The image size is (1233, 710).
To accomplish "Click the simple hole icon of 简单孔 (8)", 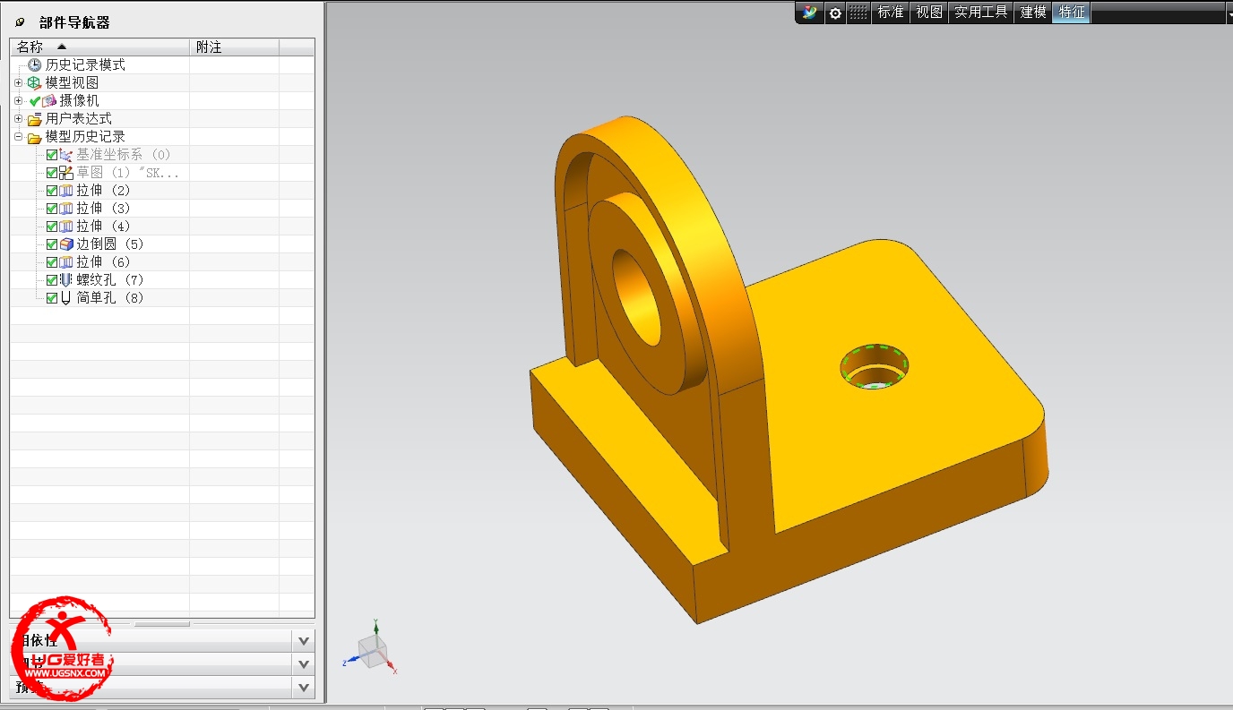I will pyautogui.click(x=66, y=298).
